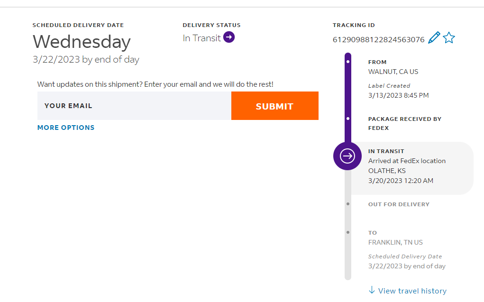Click the Wednesday scheduled delivery heading
This screenshot has height=302, width=484.
[x=82, y=42]
